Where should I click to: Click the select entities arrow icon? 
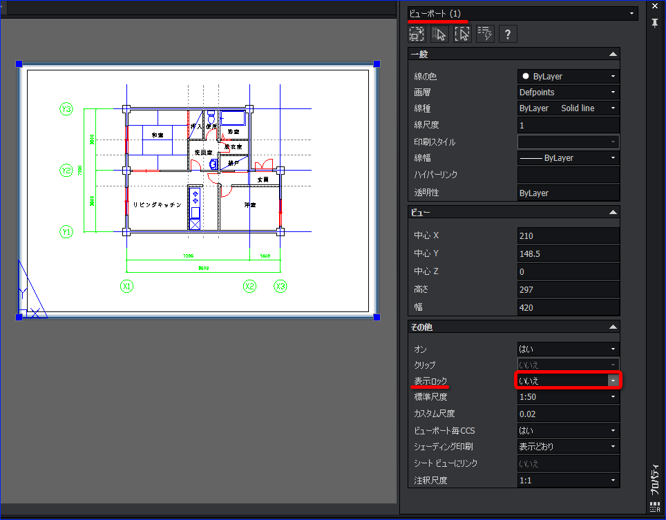[x=439, y=34]
